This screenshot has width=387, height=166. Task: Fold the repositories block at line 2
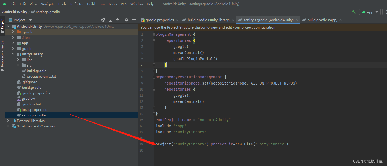pos(154,40)
